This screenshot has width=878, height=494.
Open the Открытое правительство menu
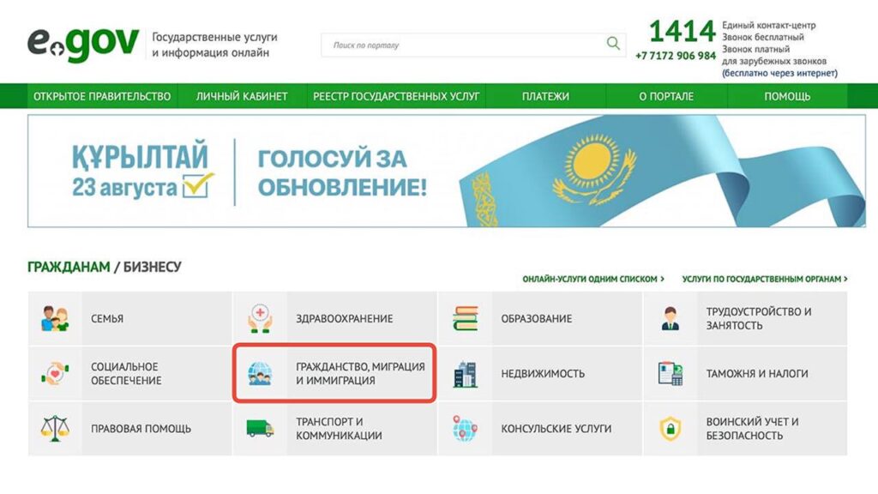point(102,96)
